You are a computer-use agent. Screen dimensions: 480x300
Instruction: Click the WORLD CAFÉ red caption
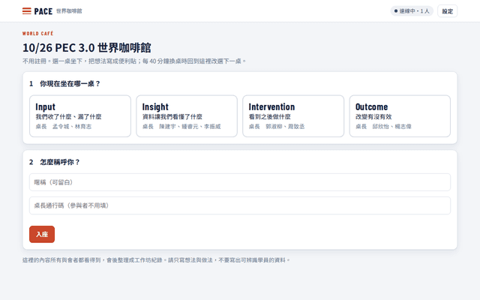38,33
